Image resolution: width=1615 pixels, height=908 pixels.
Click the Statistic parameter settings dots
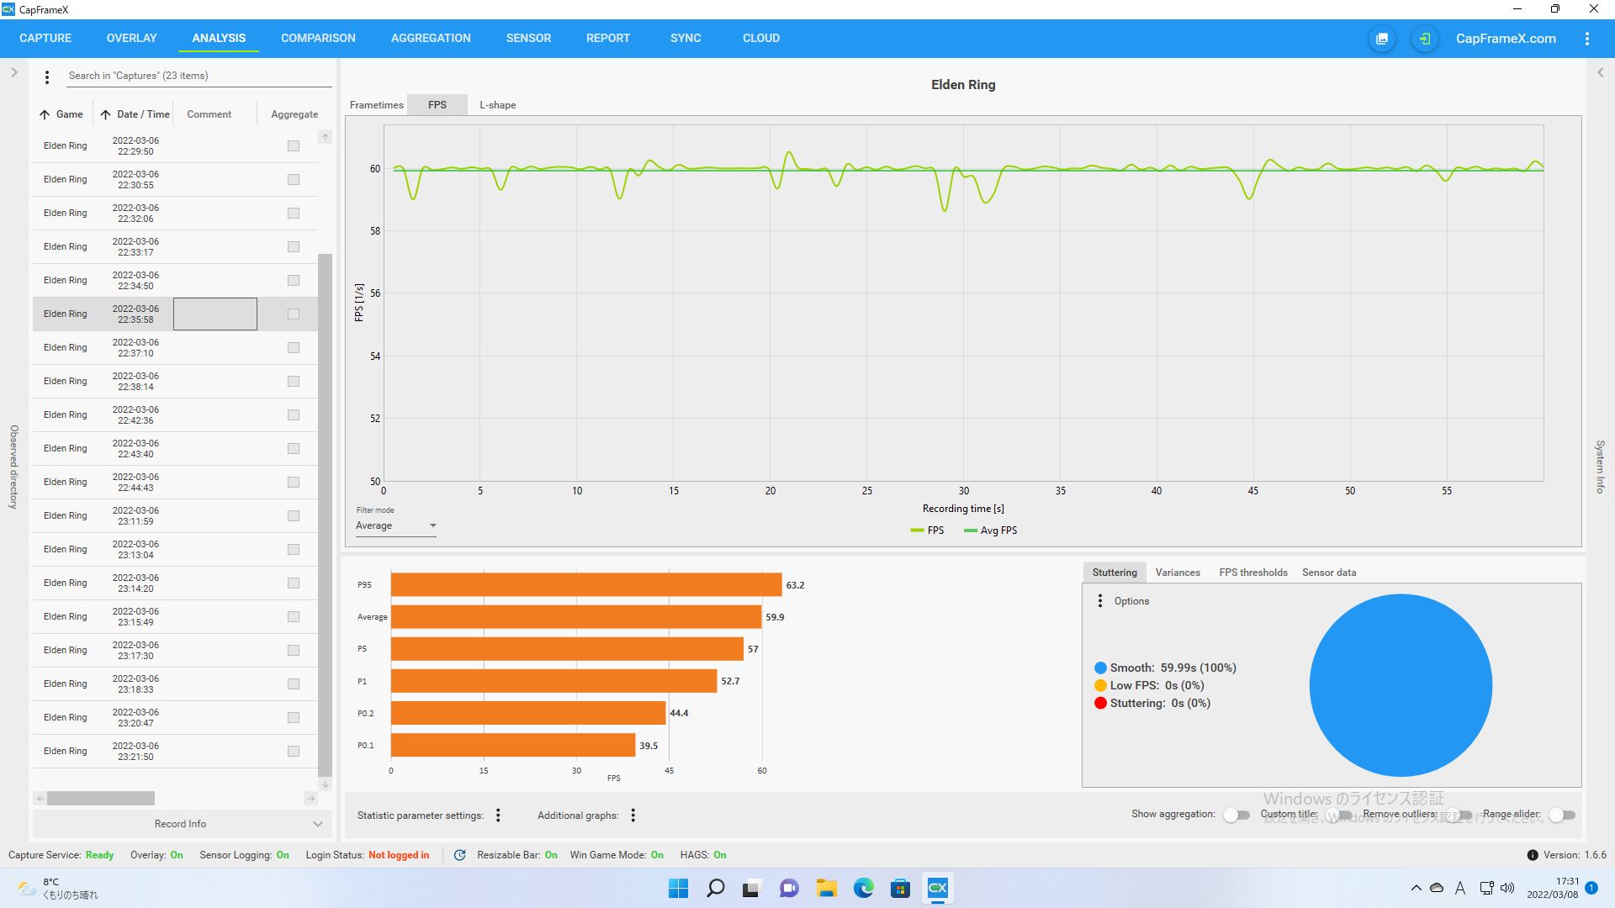pos(498,815)
